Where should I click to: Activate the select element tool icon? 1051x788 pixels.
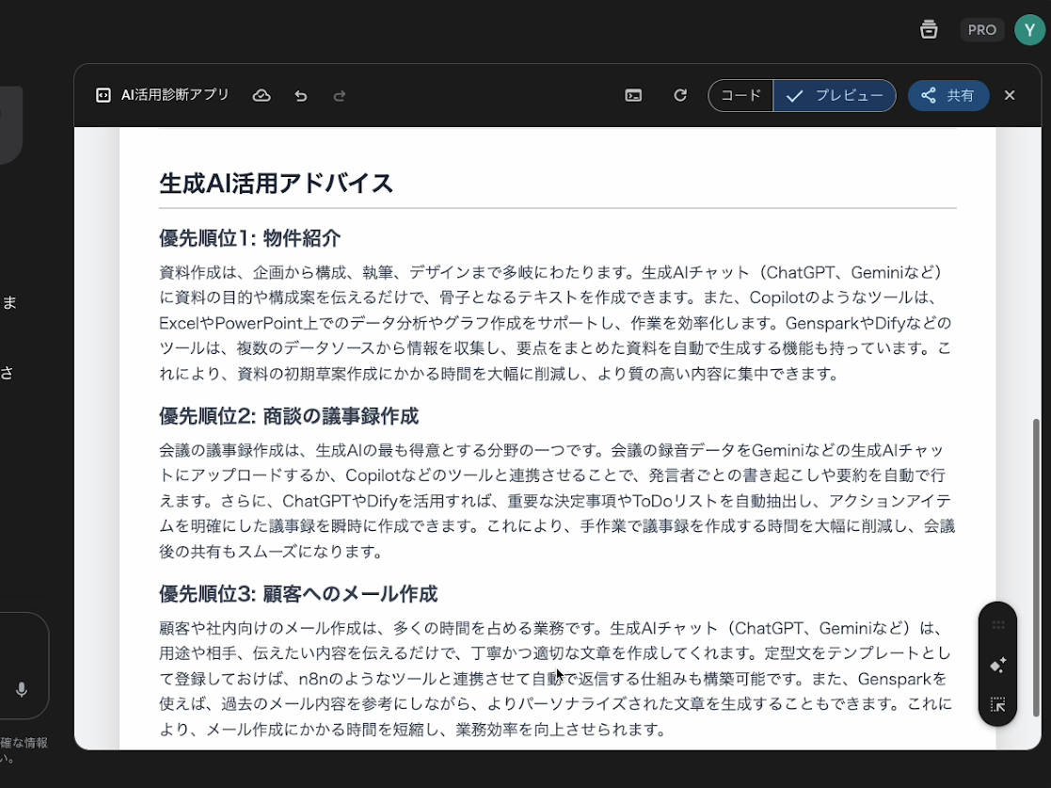(997, 704)
